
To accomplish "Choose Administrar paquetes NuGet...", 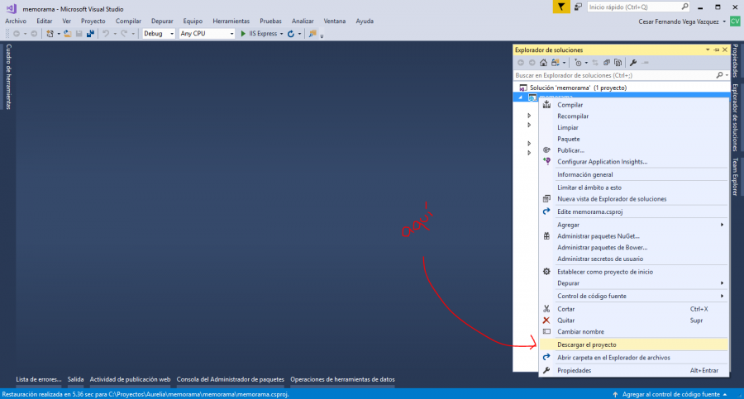I will pyautogui.click(x=633, y=236).
